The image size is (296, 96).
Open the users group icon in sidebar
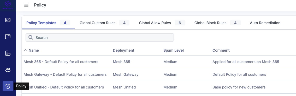coord(8,70)
